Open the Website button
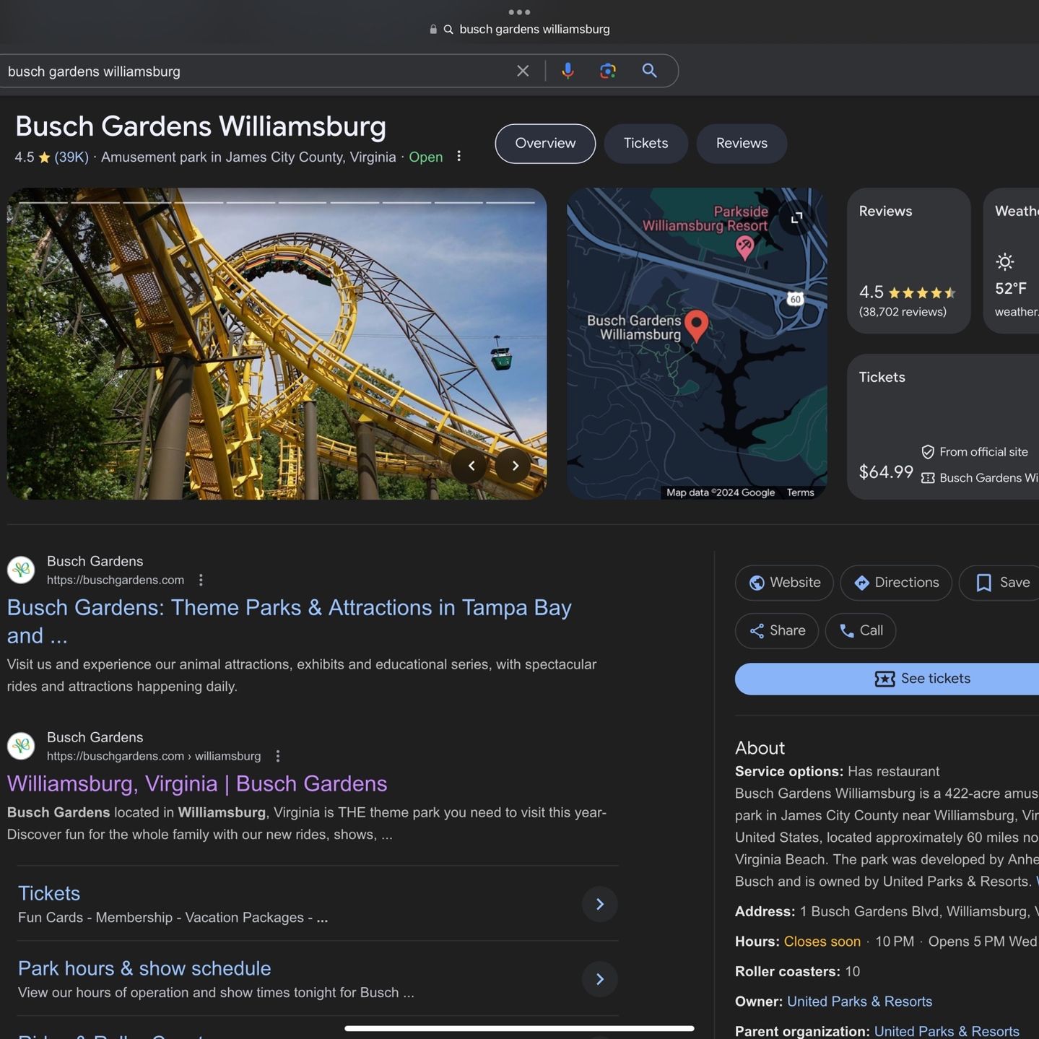The height and width of the screenshot is (1039, 1039). click(x=784, y=583)
